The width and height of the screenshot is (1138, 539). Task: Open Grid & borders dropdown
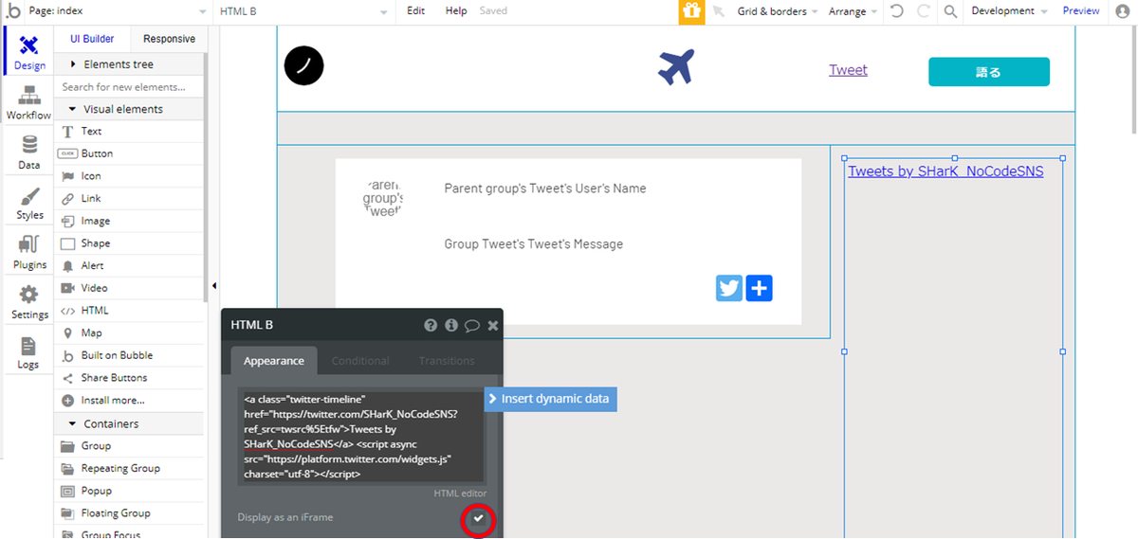coord(778,11)
